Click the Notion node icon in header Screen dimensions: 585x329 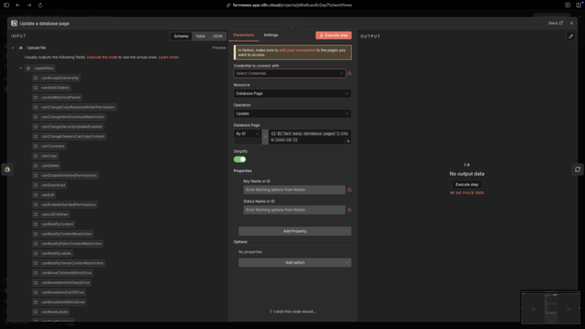point(15,23)
